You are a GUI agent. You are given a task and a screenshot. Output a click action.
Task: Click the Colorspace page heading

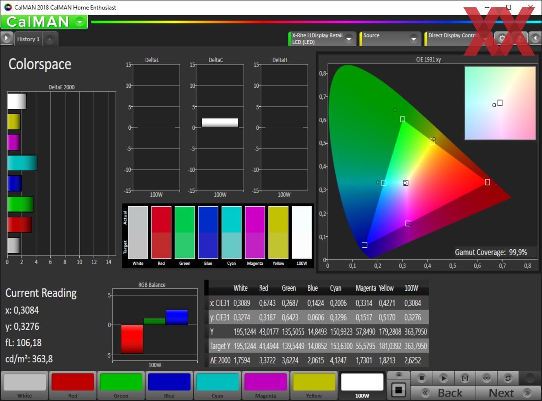(40, 64)
